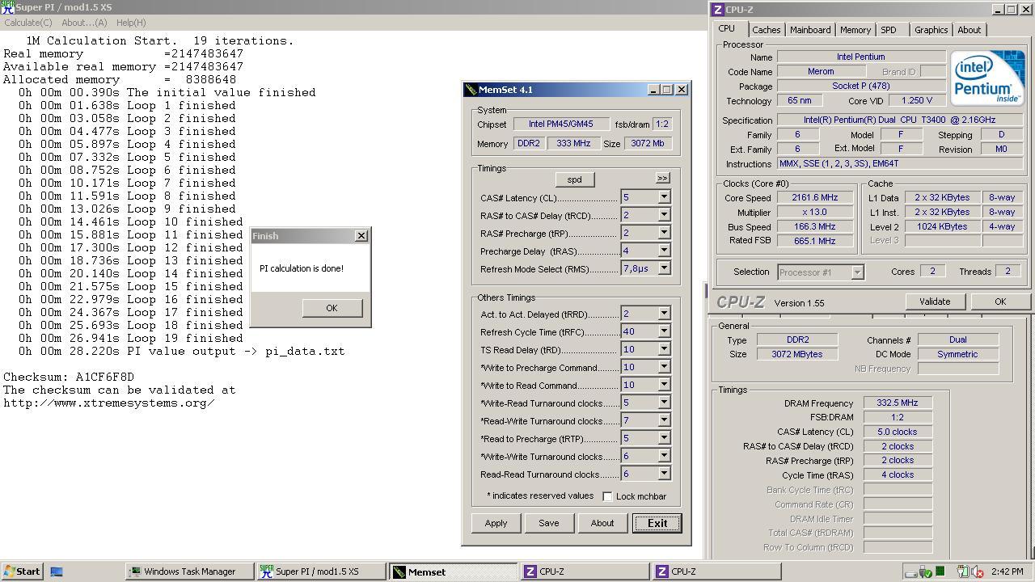Viewport: 1035px width, 582px height.
Task: Click the Intel Pentium inside logo
Action: (987, 78)
